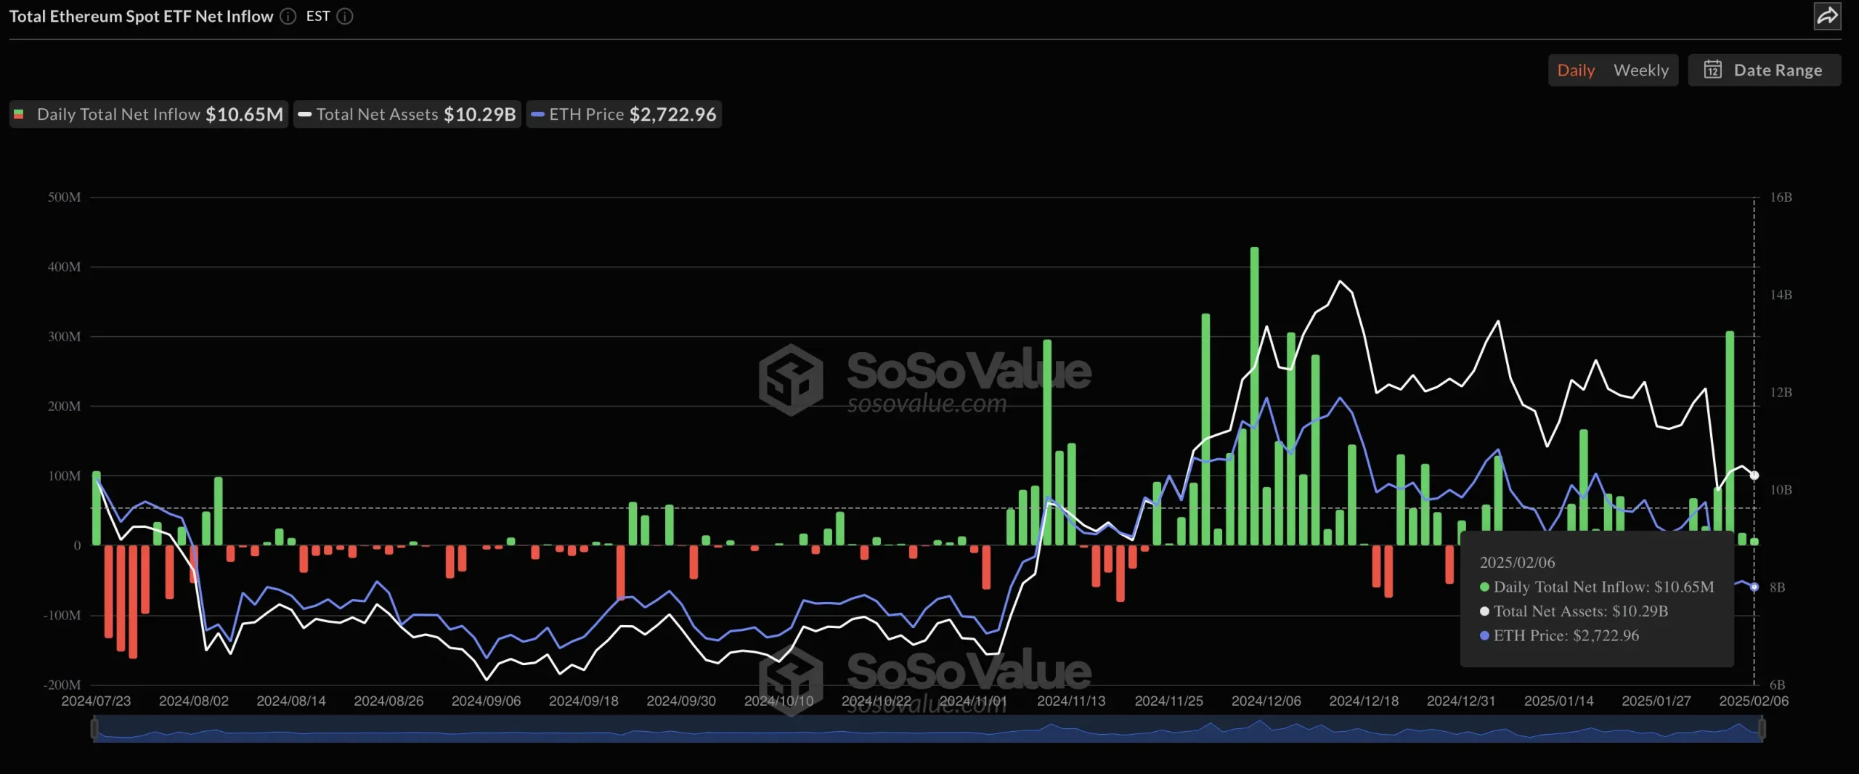Click the 500M y-axis label

coord(65,197)
